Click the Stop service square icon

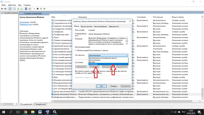tap(38, 9)
